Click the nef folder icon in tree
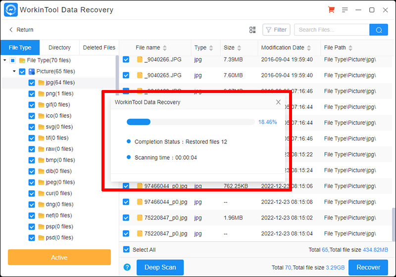 click(41, 216)
